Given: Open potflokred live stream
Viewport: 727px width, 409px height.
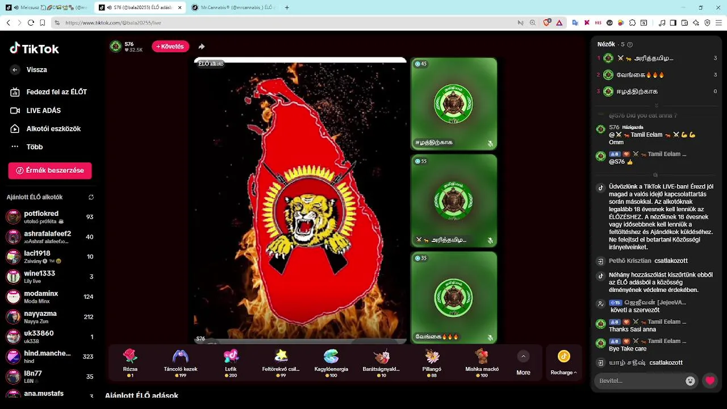Looking at the screenshot, I should pyautogui.click(x=50, y=217).
